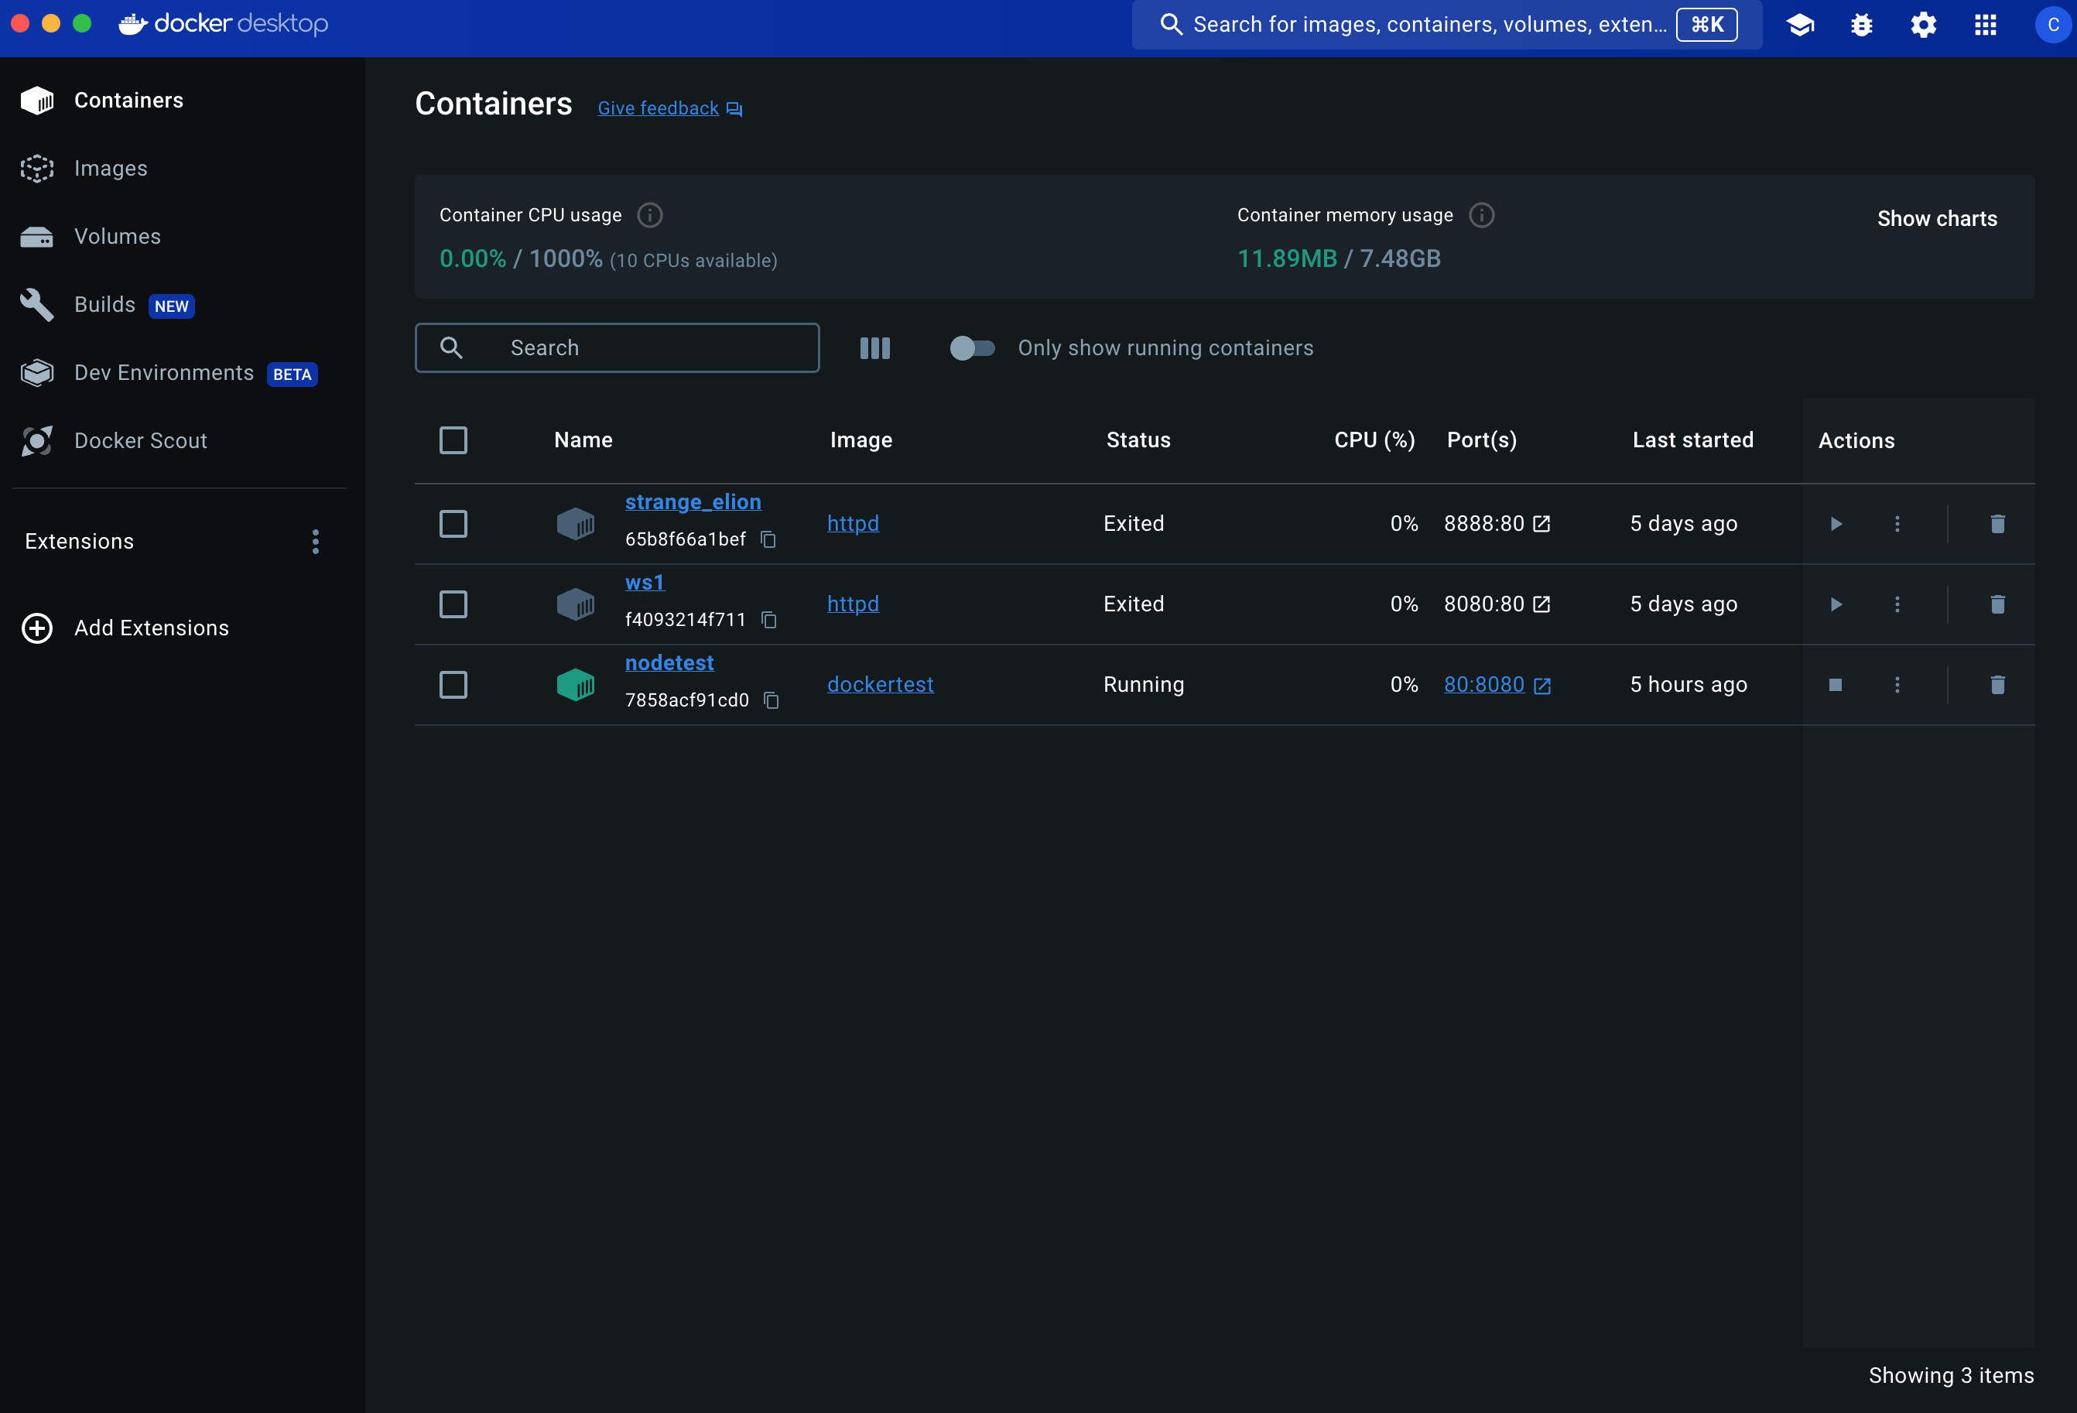This screenshot has height=1413, width=2077.
Task: Open more actions menu for strange_elion
Action: tap(1897, 524)
